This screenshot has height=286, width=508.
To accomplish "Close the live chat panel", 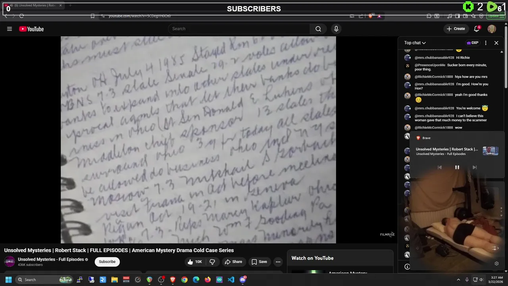I will pos(496,43).
